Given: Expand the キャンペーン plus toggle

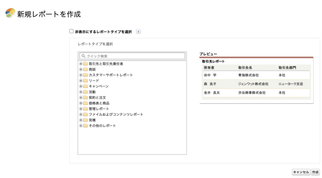Looking at the screenshot, I should pos(81,86).
